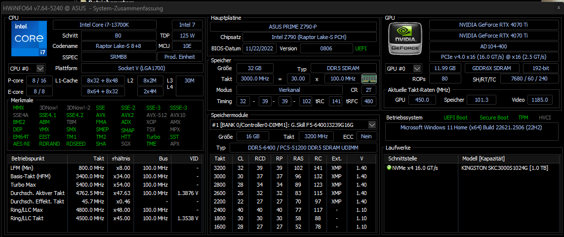Click the ASUS PRIME Z790-P mainboard field

(293, 27)
